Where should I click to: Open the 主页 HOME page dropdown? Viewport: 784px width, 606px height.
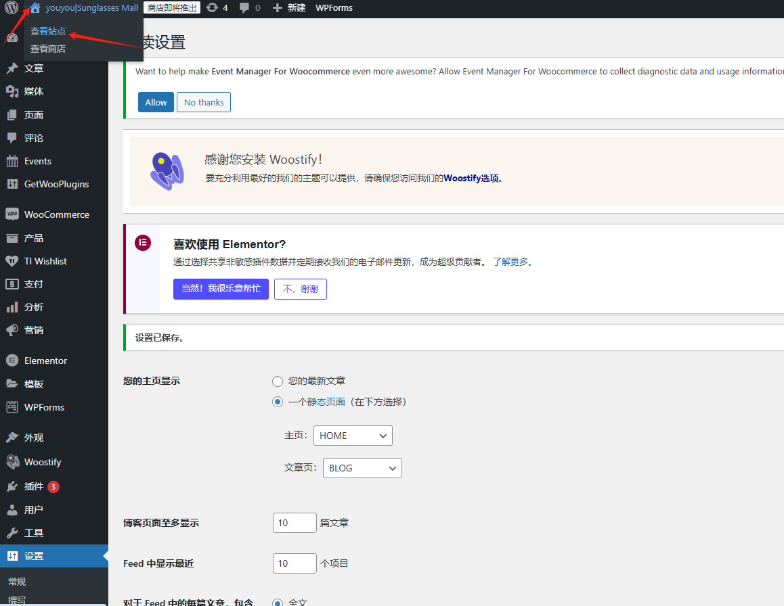pos(352,435)
